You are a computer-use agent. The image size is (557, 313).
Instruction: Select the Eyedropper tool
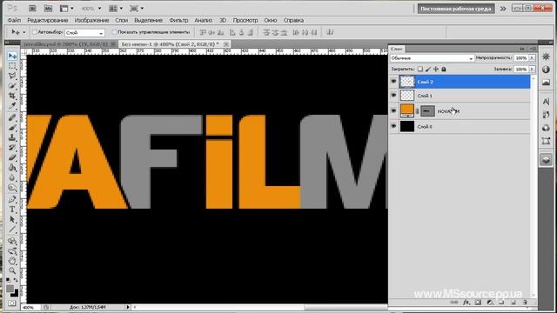click(x=12, y=106)
